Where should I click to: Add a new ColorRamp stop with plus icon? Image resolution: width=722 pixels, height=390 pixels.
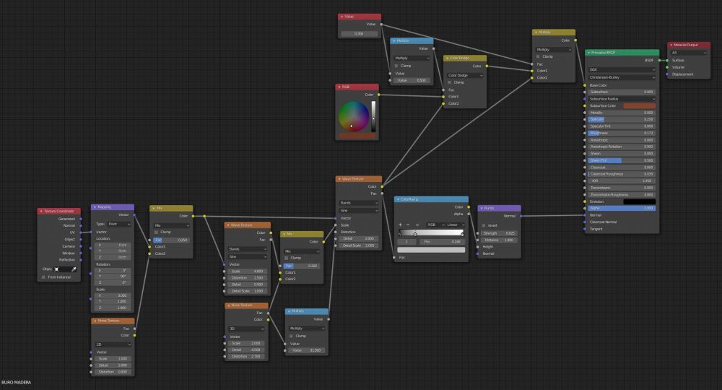pos(400,225)
